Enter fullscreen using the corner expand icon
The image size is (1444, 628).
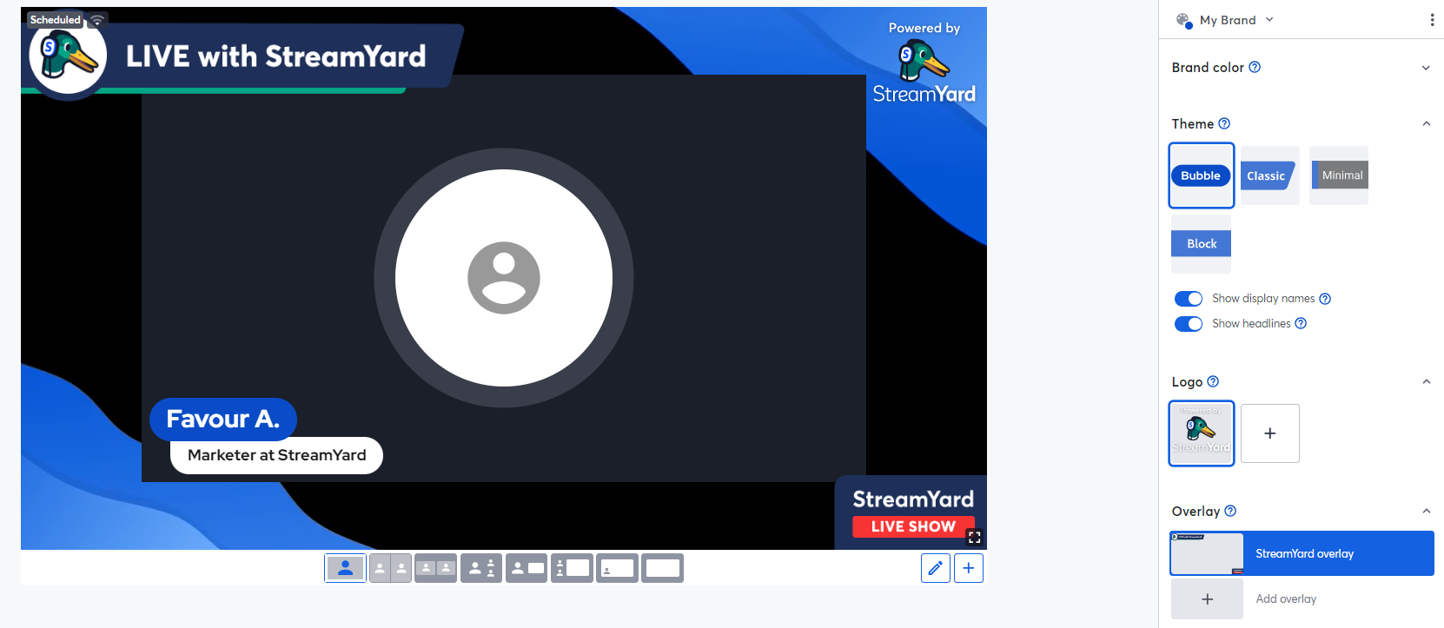click(x=974, y=537)
